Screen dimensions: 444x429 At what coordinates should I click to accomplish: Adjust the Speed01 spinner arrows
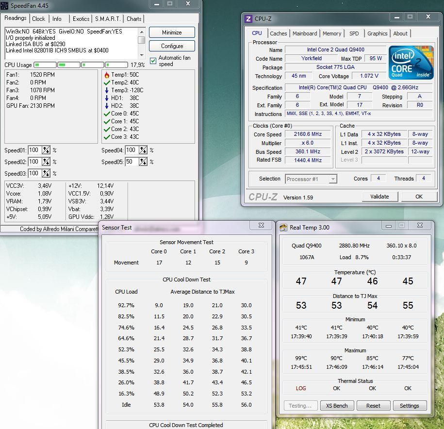coord(46,150)
